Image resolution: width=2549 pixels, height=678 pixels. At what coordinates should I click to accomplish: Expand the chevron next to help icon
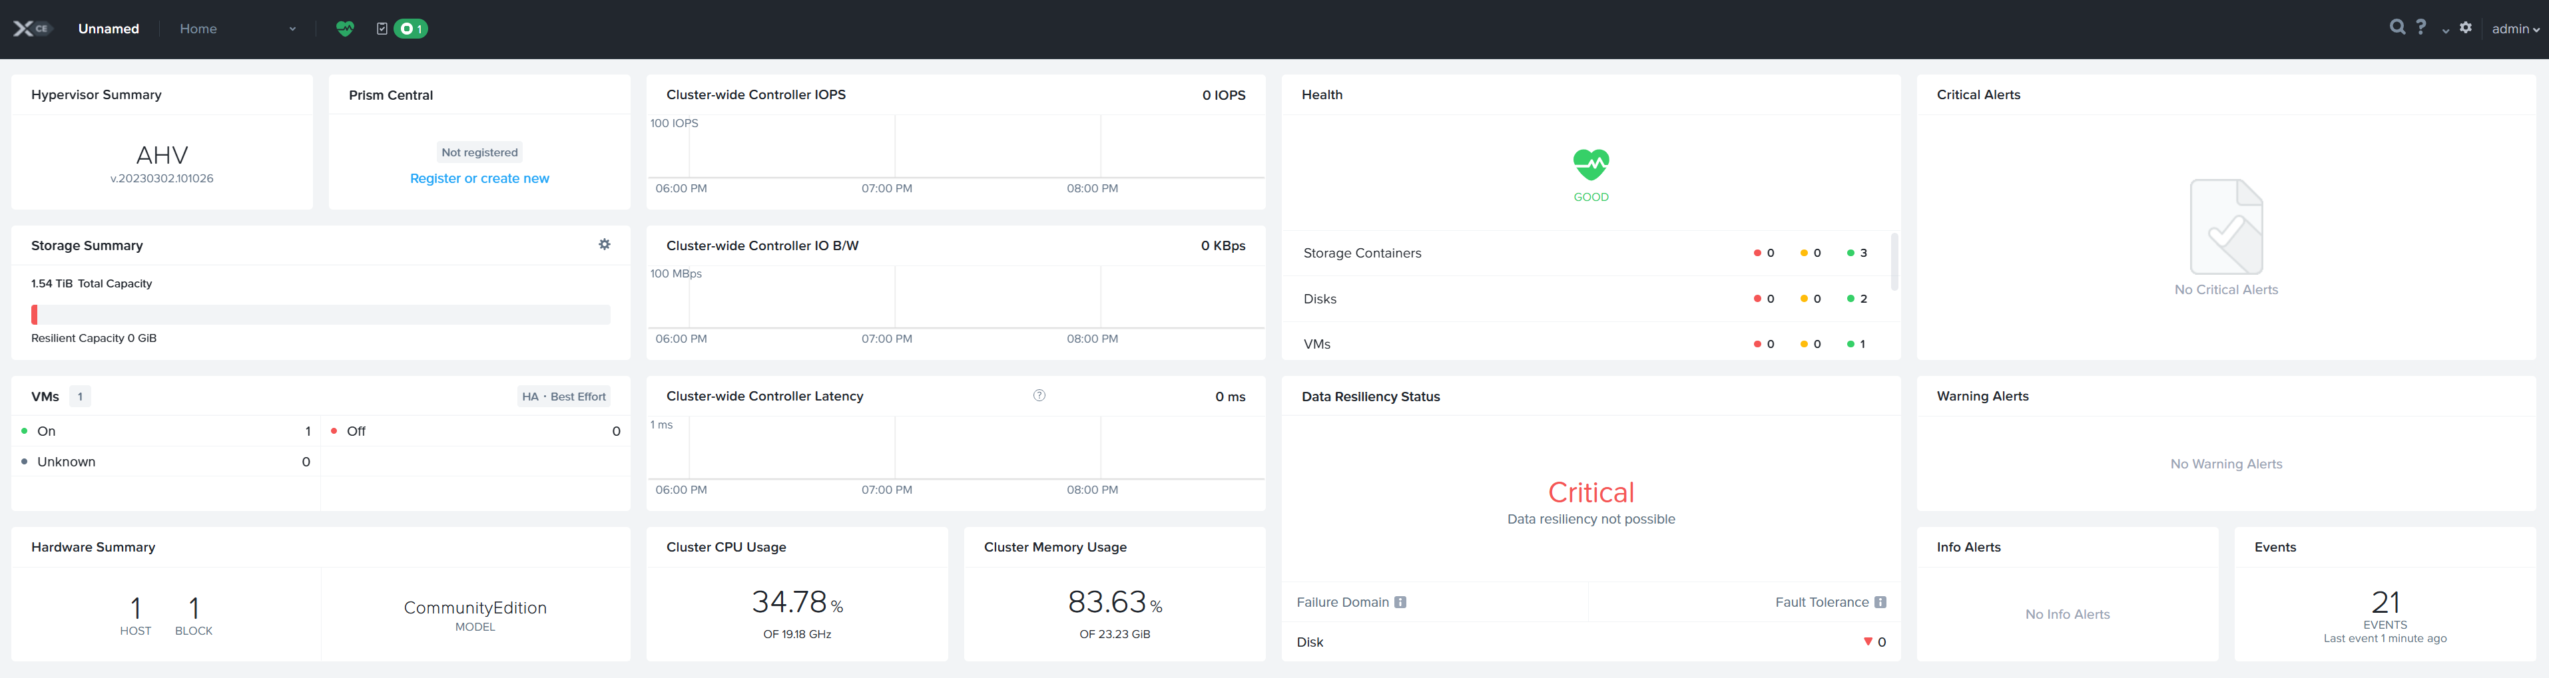pos(2445,31)
